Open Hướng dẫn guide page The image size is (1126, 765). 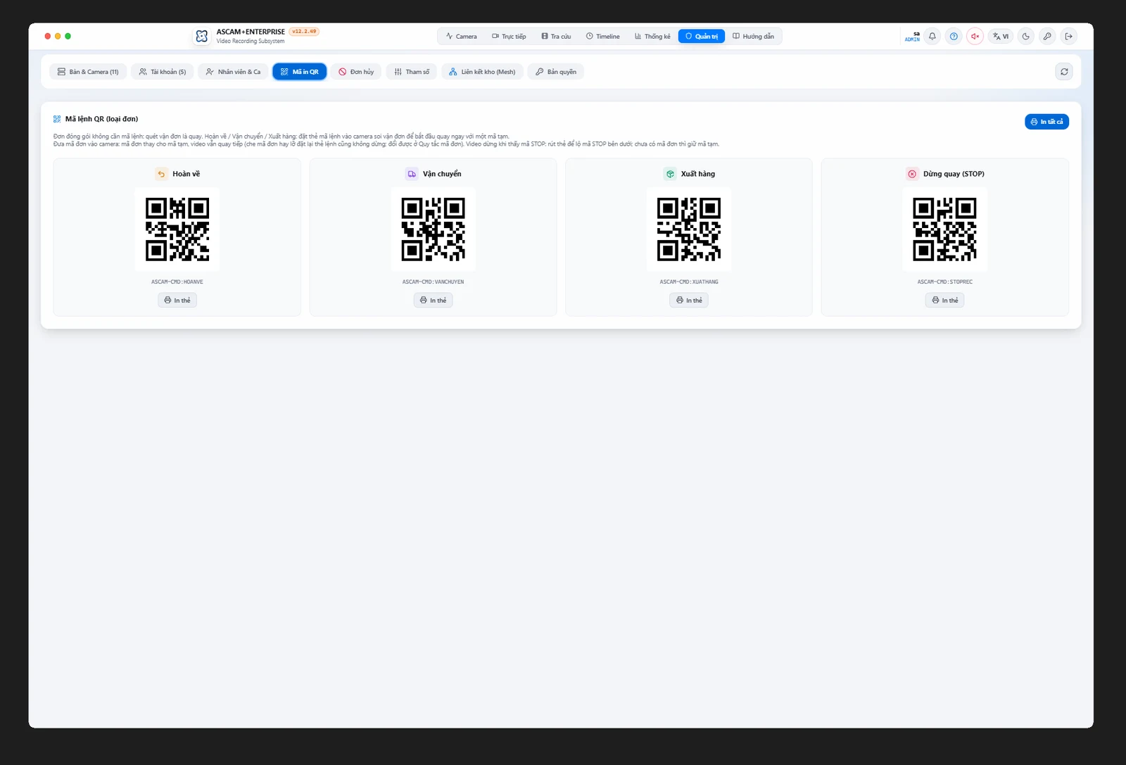(x=753, y=37)
